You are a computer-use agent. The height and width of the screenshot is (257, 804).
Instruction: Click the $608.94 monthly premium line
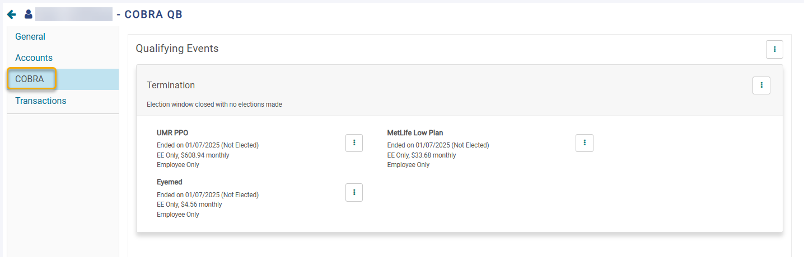pyautogui.click(x=193, y=155)
